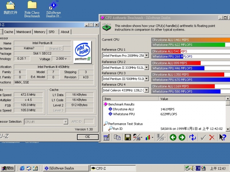Click the floppy disk Save icon

pos(128,137)
